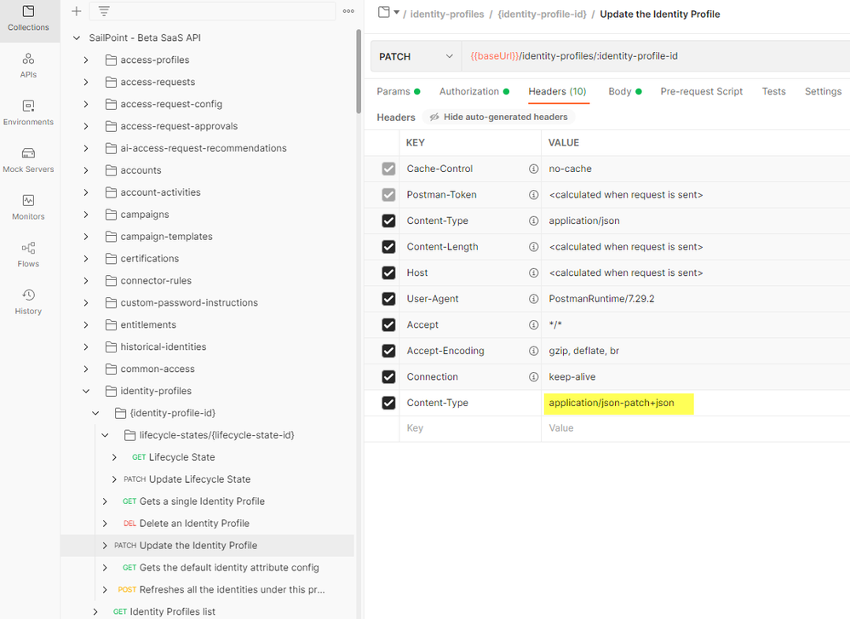Open the PATCH method dropdown
Screen dimensions: 850x619
pyautogui.click(x=416, y=56)
